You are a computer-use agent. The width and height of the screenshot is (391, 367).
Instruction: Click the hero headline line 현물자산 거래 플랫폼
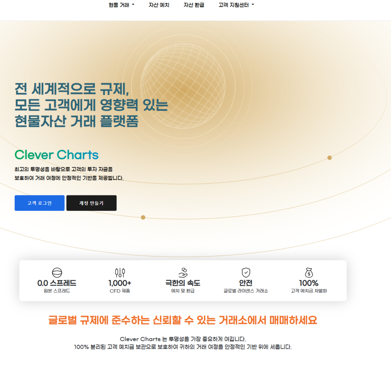[76, 121]
